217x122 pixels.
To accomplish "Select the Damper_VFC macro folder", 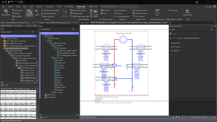I will click(60, 63).
